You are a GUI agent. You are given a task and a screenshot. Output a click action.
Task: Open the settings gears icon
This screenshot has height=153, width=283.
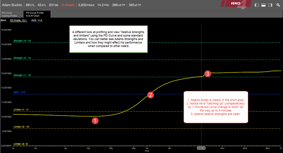278,5
